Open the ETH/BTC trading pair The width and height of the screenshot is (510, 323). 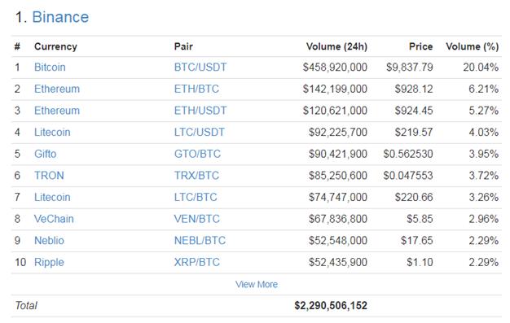[x=196, y=89]
